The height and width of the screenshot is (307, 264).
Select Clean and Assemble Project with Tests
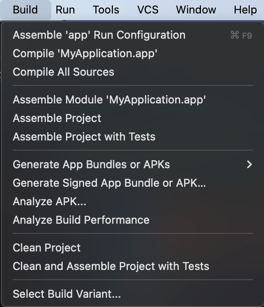pyautogui.click(x=133, y=266)
